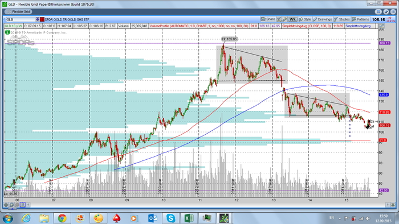Image resolution: width=399 pixels, height=224 pixels.
Task: Toggle the pin window icon
Action: [x=386, y=12]
